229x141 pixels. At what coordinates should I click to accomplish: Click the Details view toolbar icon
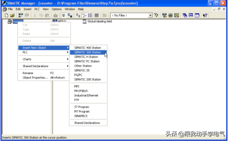coord(96,15)
